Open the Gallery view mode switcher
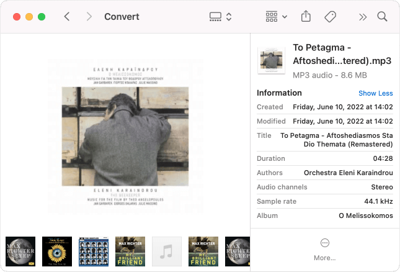This screenshot has width=400, height=272. pyautogui.click(x=220, y=17)
